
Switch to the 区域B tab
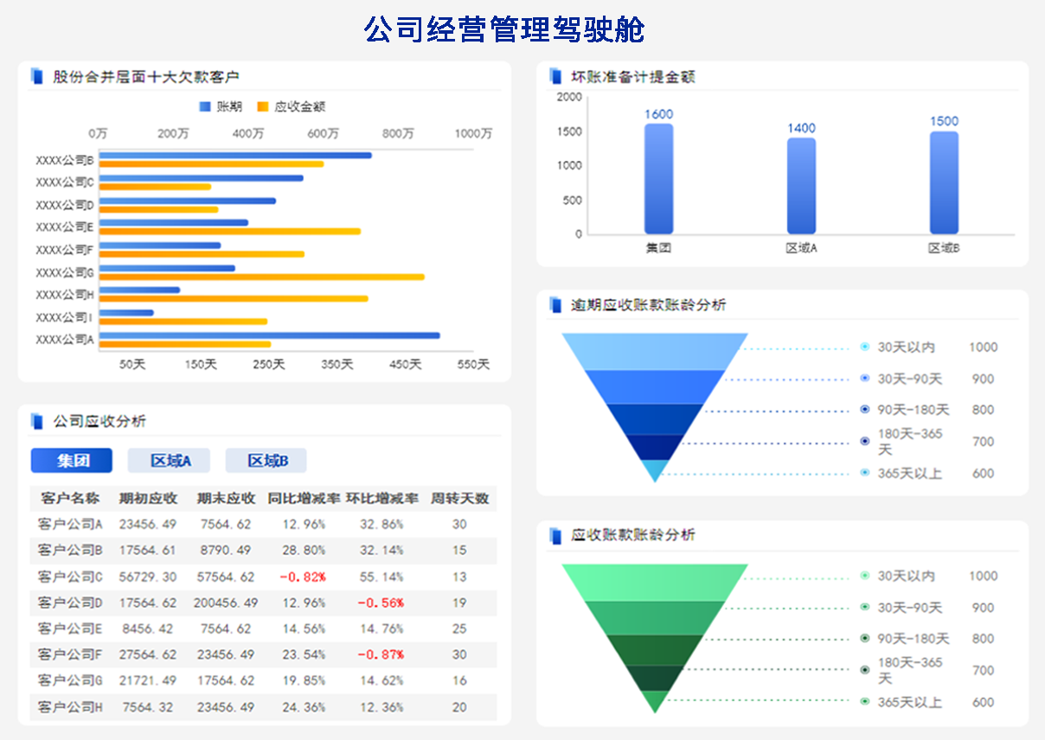pyautogui.click(x=266, y=461)
